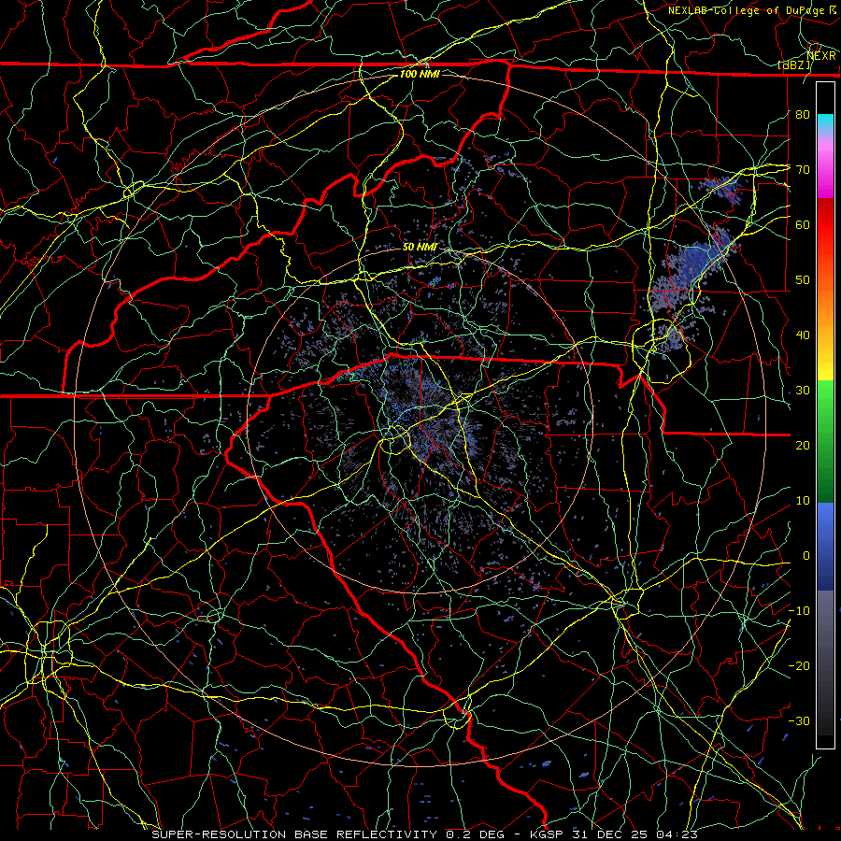Click "SUPER-RESOLUTION BASE REFLECTIVITY" caption text

(x=294, y=834)
